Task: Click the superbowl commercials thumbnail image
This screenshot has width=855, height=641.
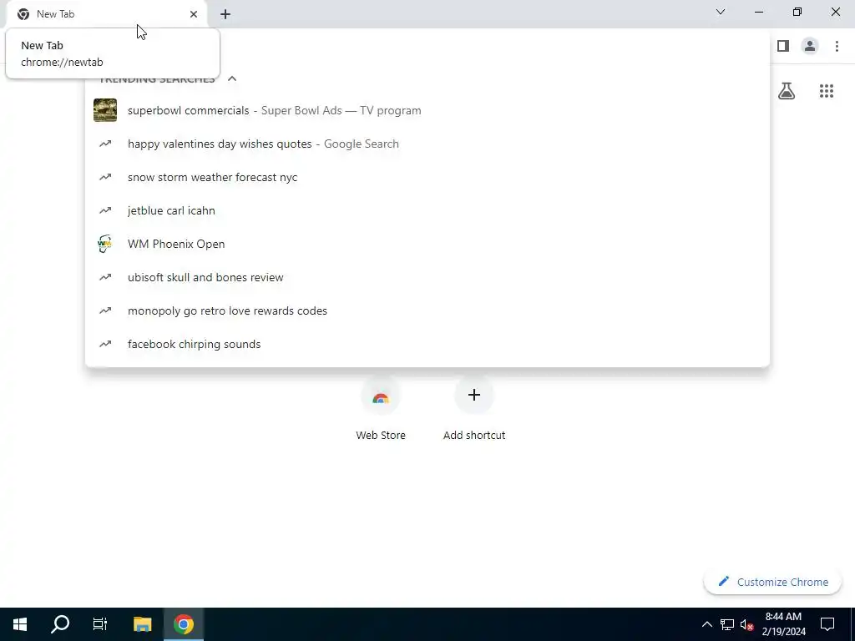Action: pos(105,110)
